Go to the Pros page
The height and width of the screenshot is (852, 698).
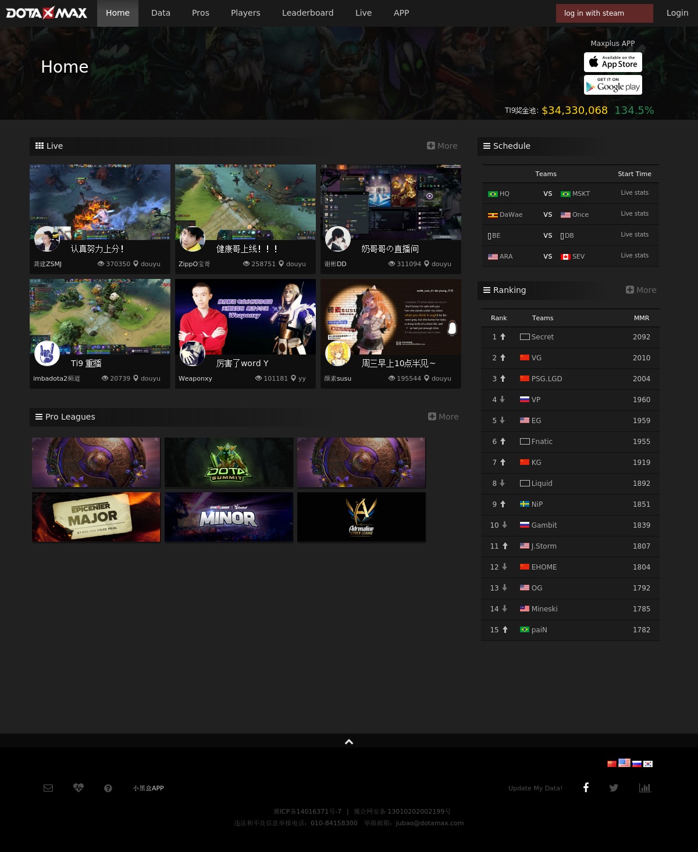(201, 13)
